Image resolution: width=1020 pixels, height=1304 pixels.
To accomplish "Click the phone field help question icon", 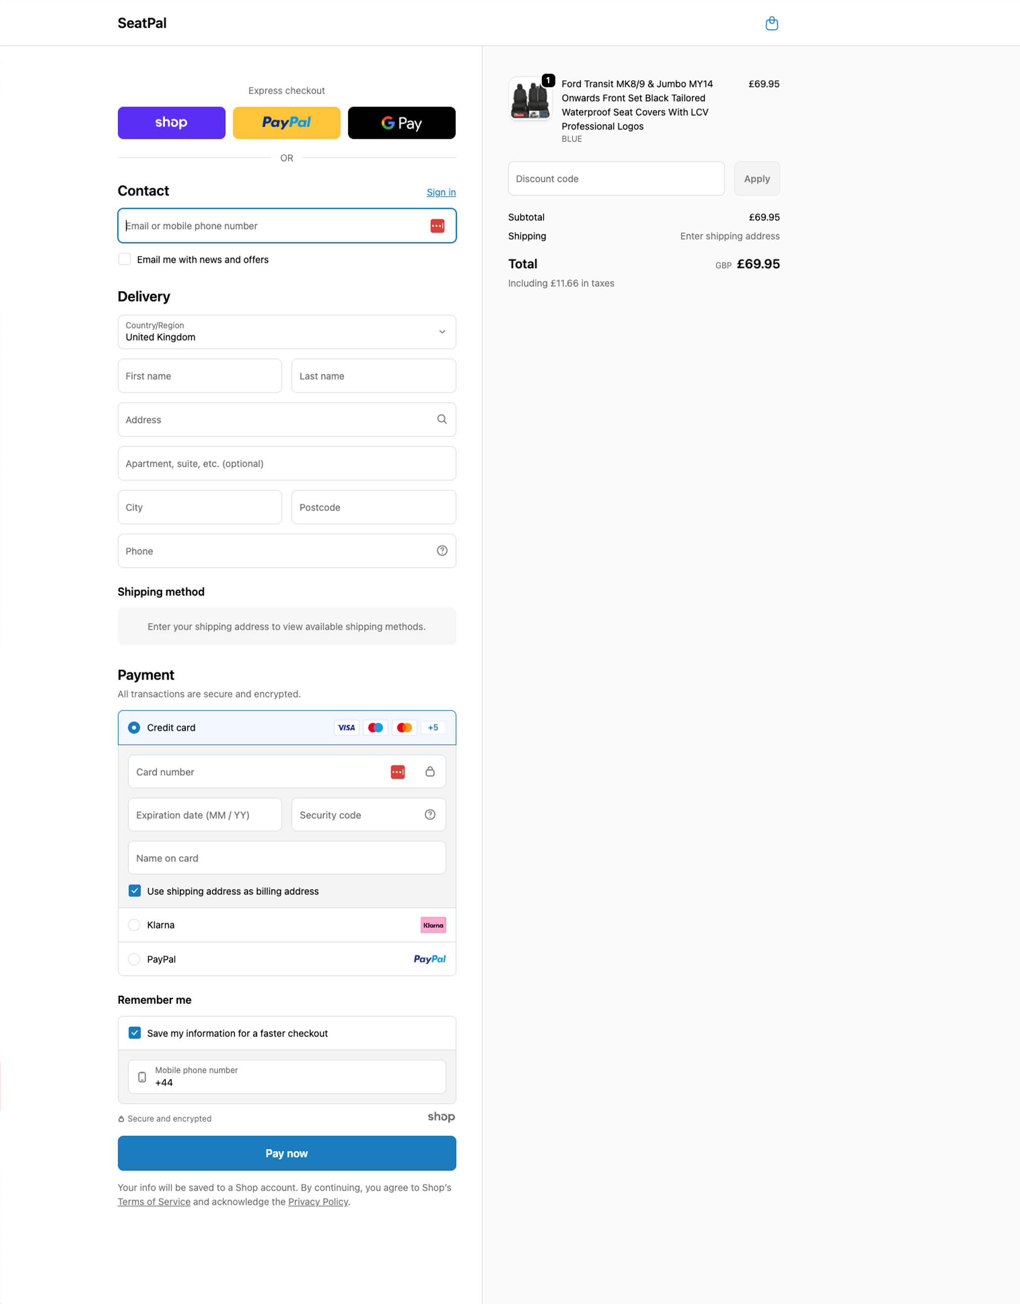I will pyautogui.click(x=442, y=551).
